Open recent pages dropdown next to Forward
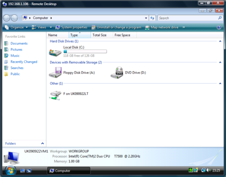Viewport: 226px width, 177px height. click(x=20, y=18)
